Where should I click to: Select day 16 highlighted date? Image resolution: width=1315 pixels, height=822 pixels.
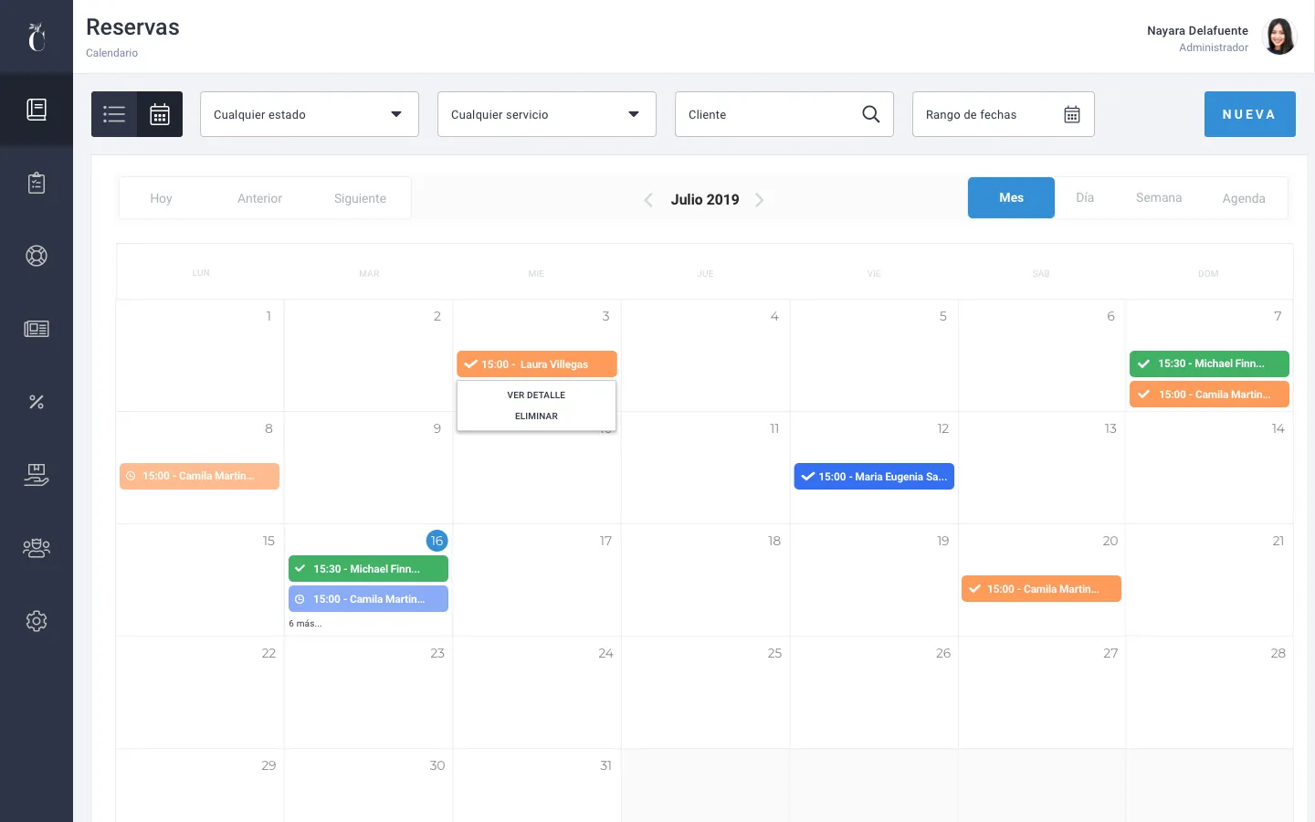[437, 541]
